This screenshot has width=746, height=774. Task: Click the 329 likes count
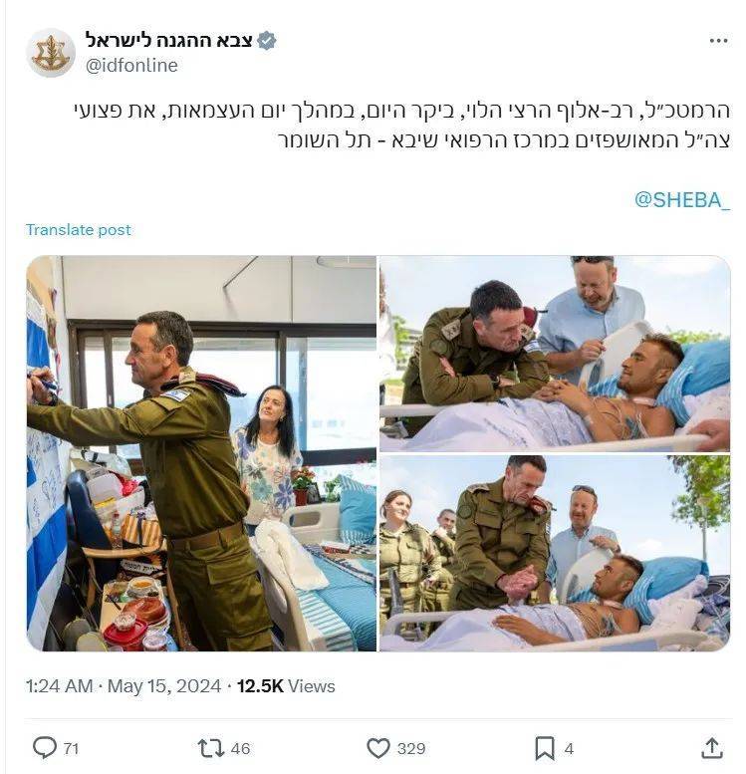pos(411,749)
